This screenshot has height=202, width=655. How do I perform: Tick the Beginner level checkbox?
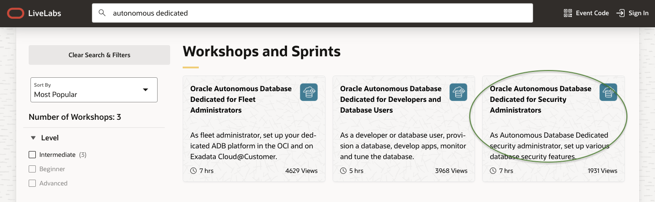point(32,169)
